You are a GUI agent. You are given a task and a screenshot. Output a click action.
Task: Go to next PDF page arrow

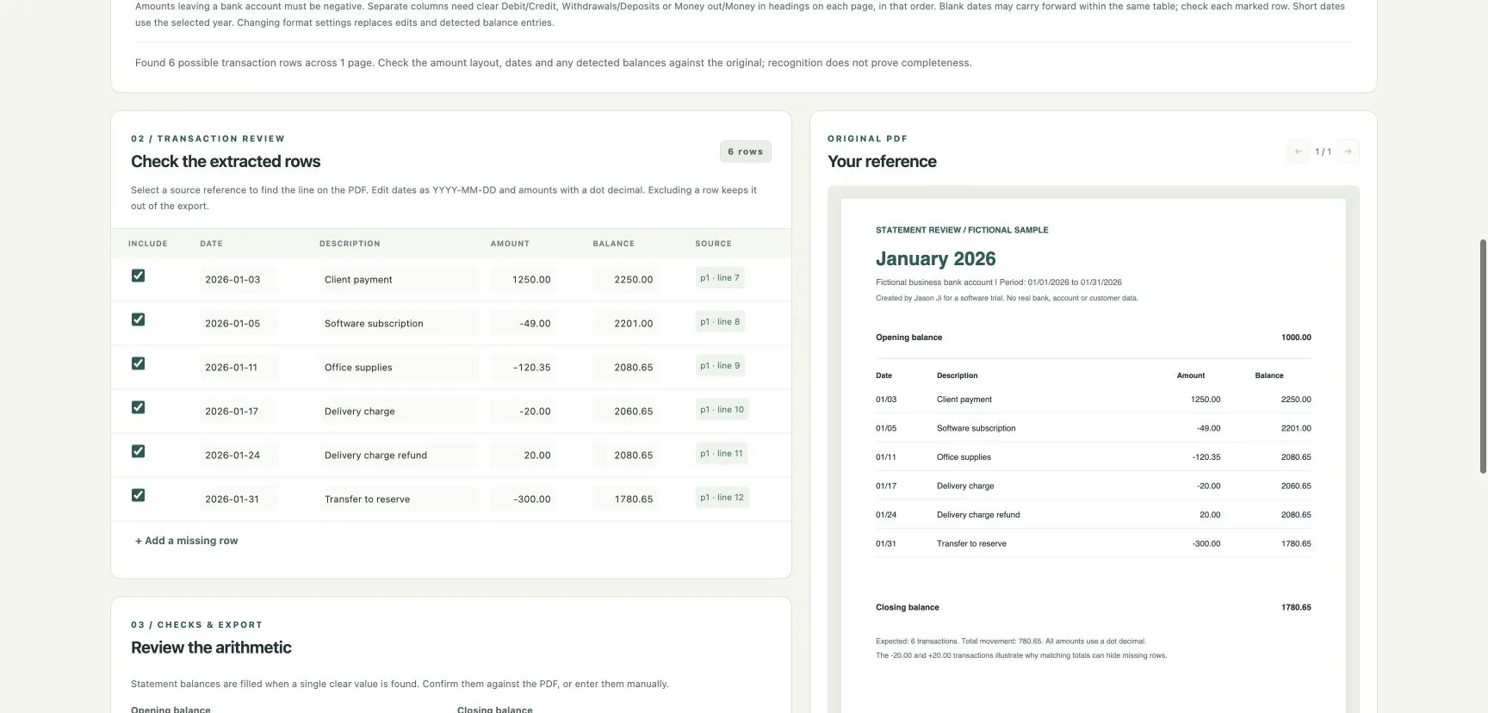[1348, 152]
